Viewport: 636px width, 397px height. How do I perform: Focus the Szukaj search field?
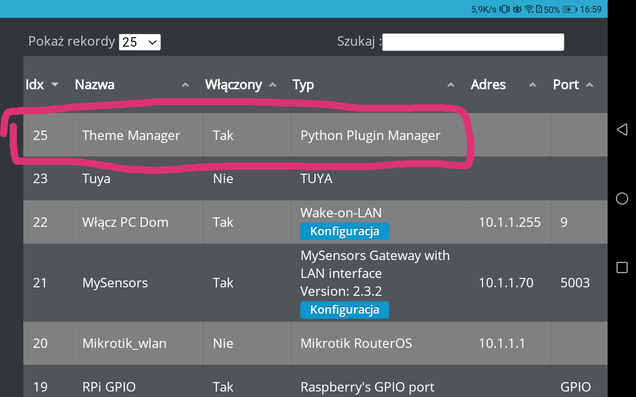click(x=473, y=42)
